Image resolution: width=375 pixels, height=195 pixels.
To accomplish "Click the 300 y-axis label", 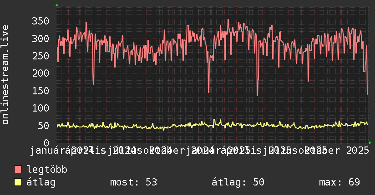I will tap(41, 39).
